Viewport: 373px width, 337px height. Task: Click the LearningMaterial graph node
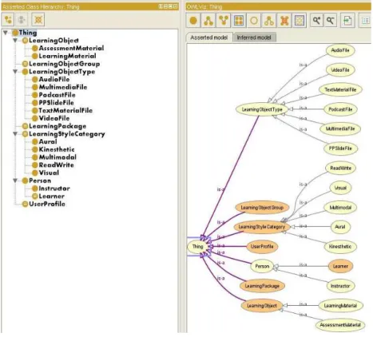coord(340,306)
